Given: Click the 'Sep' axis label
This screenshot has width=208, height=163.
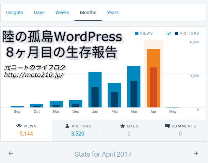Looking at the screenshot, I should click(17, 111).
